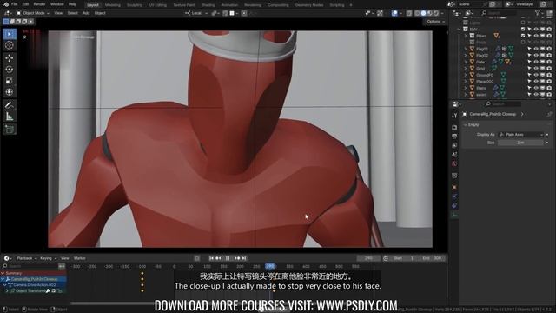
Task: Collapse the Empty panel
Action: click(x=466, y=125)
